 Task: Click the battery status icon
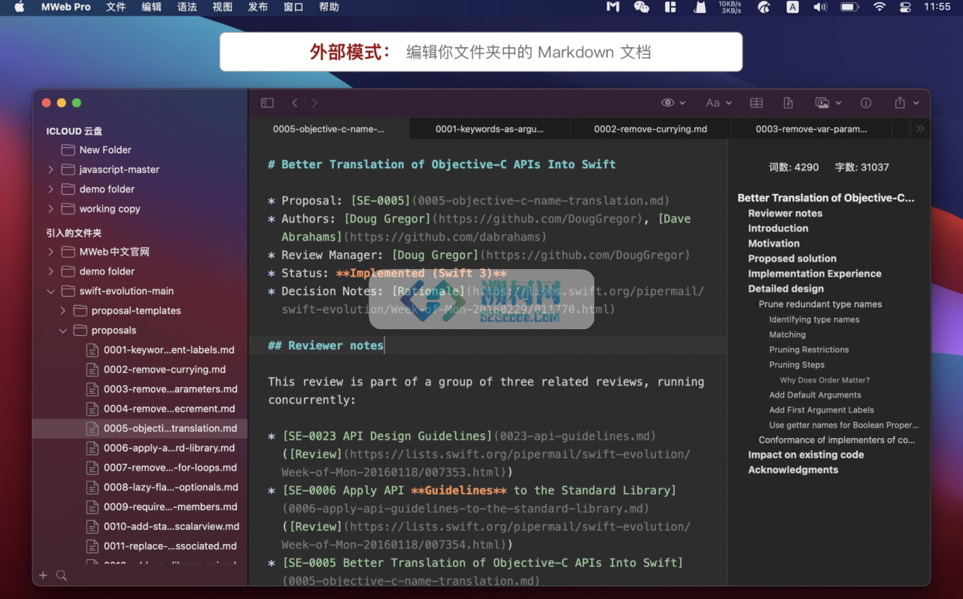[850, 7]
